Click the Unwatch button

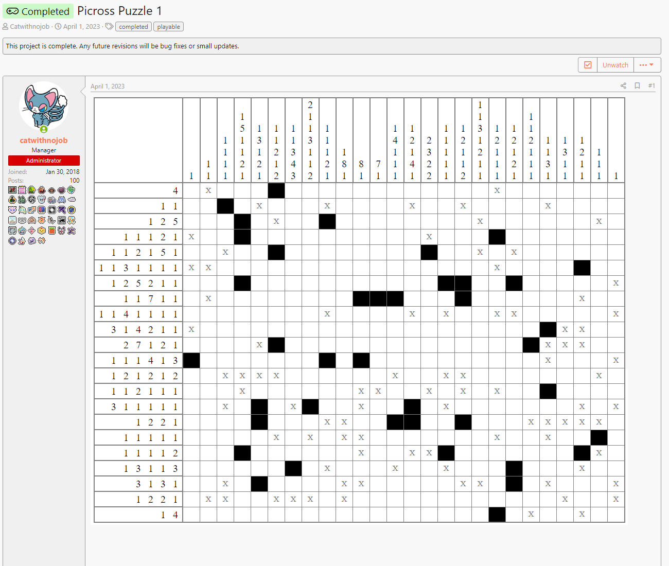(x=615, y=65)
